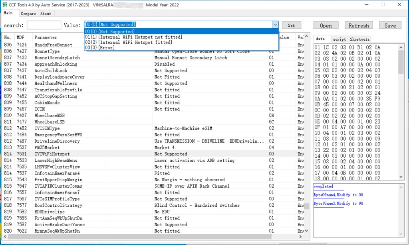The width and height of the screenshot is (409, 245).
Task: Click the Set button
Action: 291,25
